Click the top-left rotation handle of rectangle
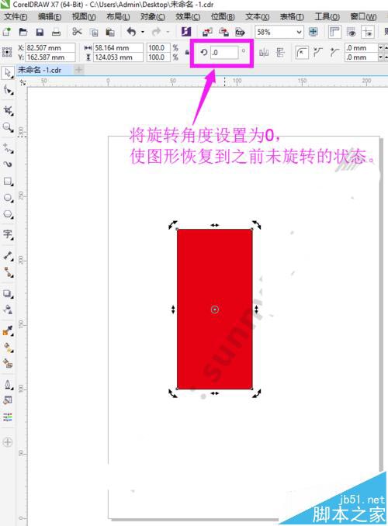Viewport: 388px width, 526px height. 173,225
